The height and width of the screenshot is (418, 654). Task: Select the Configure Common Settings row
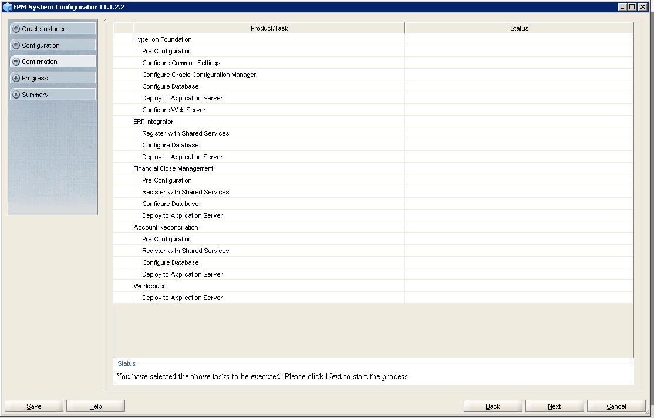click(373, 63)
